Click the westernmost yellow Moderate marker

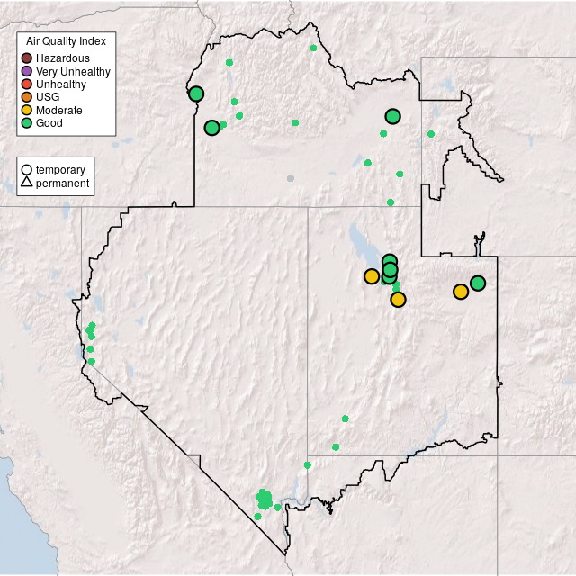tap(372, 276)
